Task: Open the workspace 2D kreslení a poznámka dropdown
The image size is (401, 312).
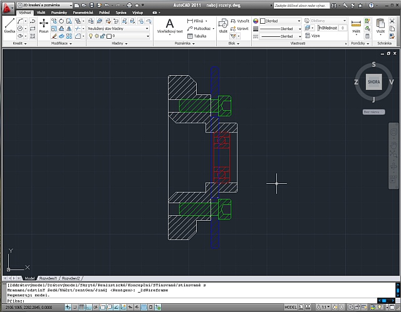Action: click(44, 5)
